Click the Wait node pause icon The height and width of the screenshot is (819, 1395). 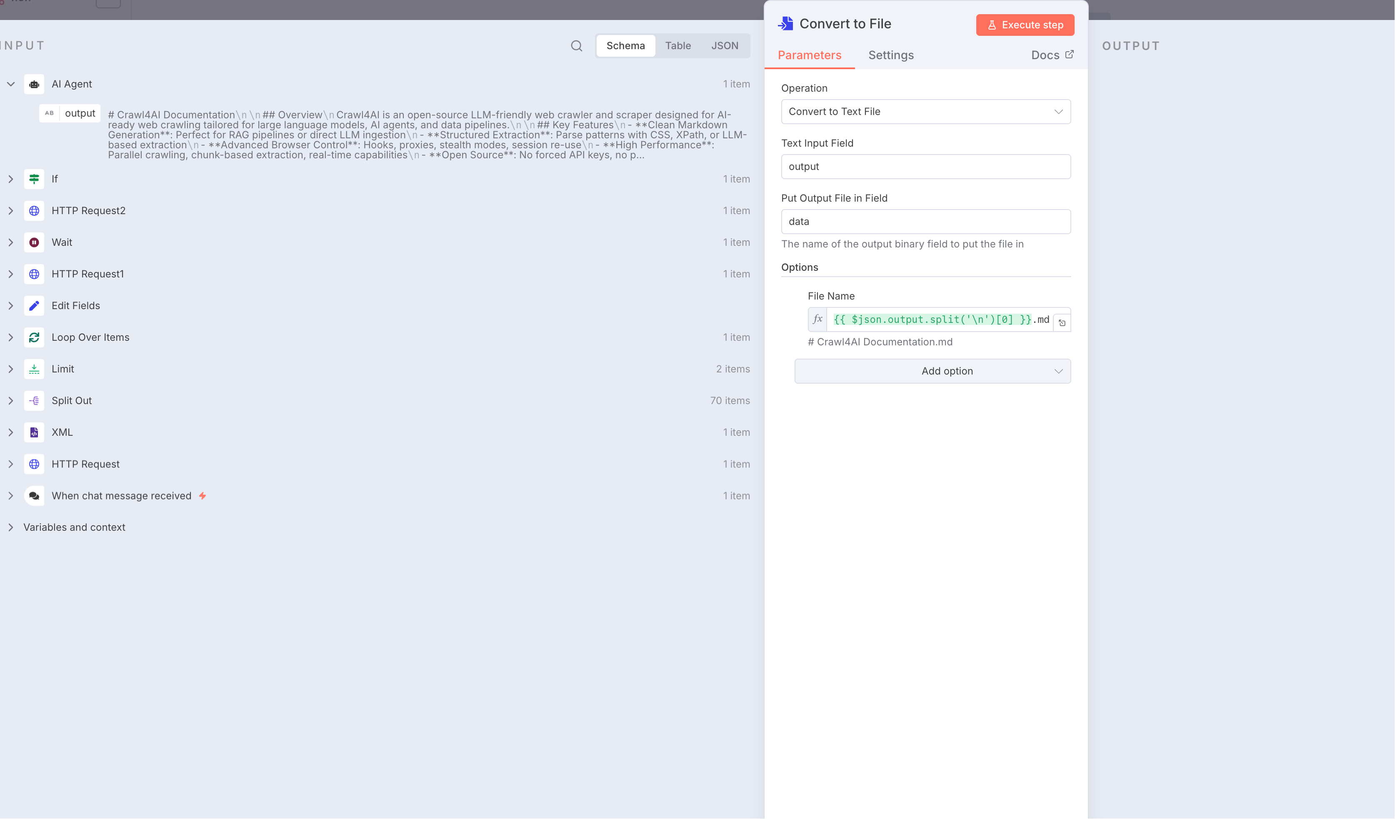click(34, 242)
